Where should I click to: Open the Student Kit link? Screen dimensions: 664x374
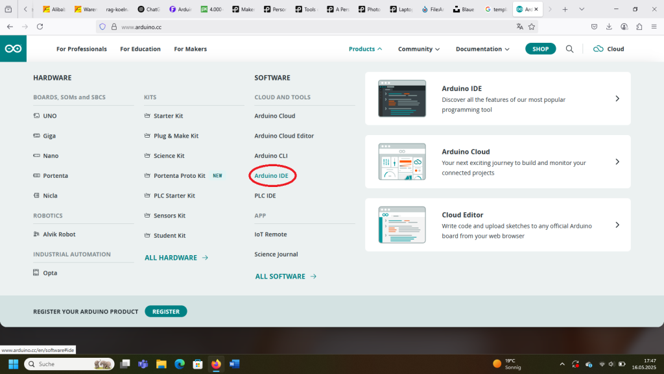click(165, 235)
